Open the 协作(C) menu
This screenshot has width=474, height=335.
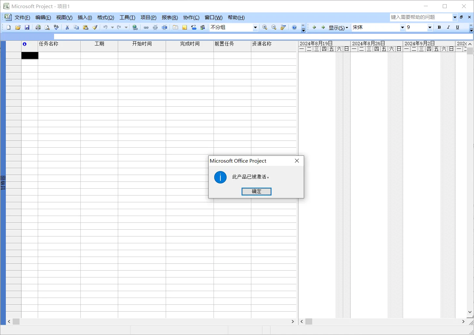(191, 18)
